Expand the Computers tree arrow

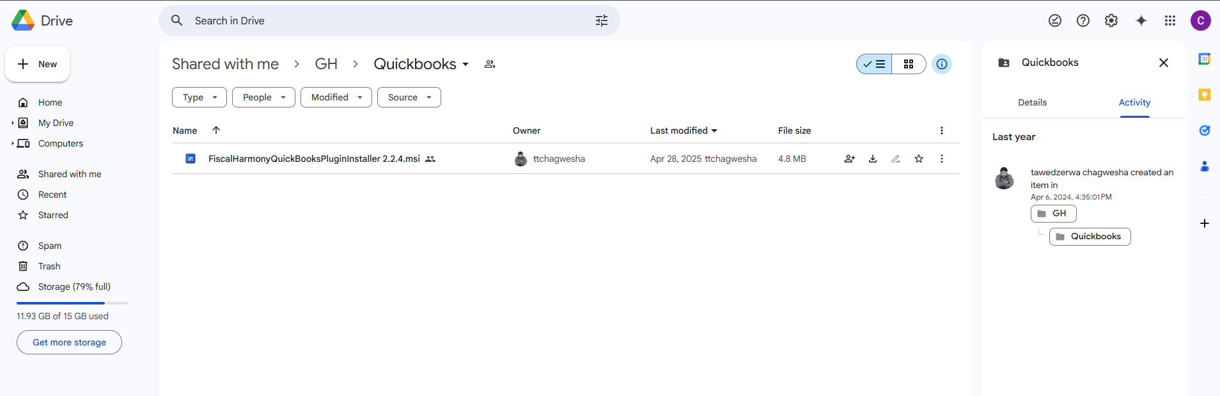13,143
